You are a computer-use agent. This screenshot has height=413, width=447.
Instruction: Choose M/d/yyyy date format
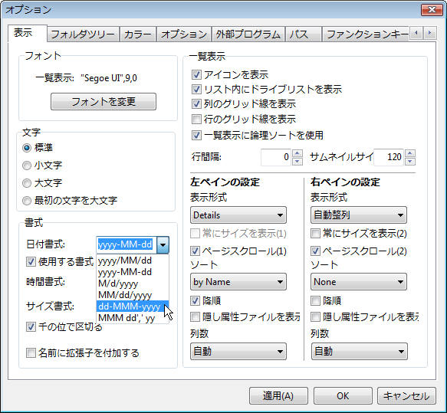[133, 284]
